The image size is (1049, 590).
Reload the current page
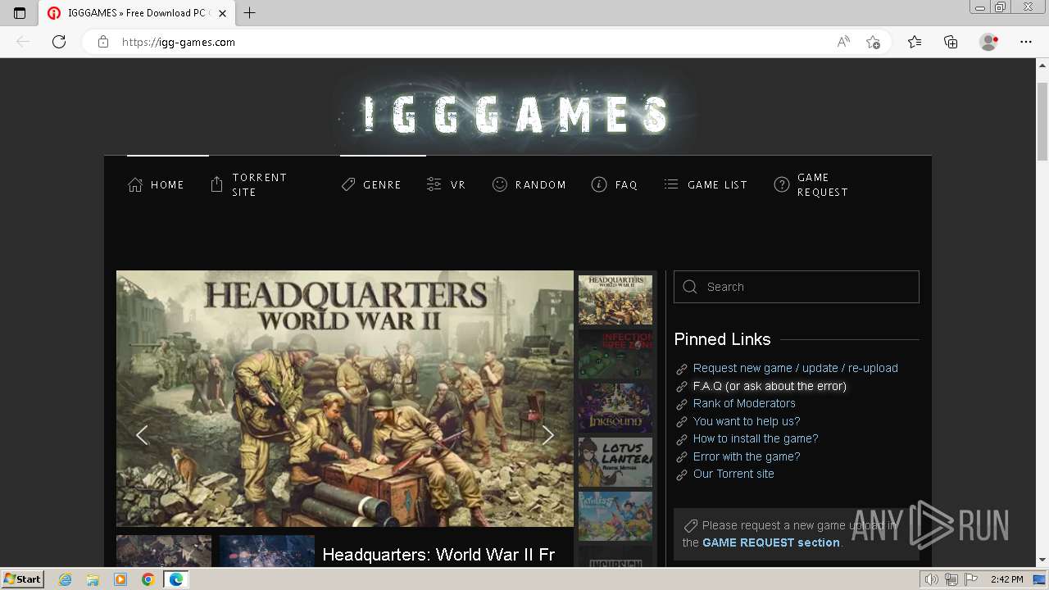point(59,42)
